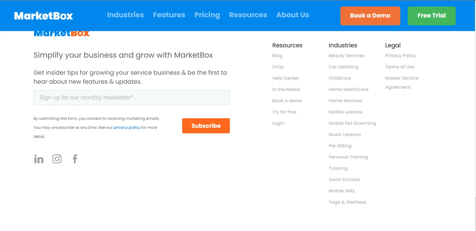Select Yoga & Wellness industry link
This screenshot has height=231, width=476.
pyautogui.click(x=347, y=202)
